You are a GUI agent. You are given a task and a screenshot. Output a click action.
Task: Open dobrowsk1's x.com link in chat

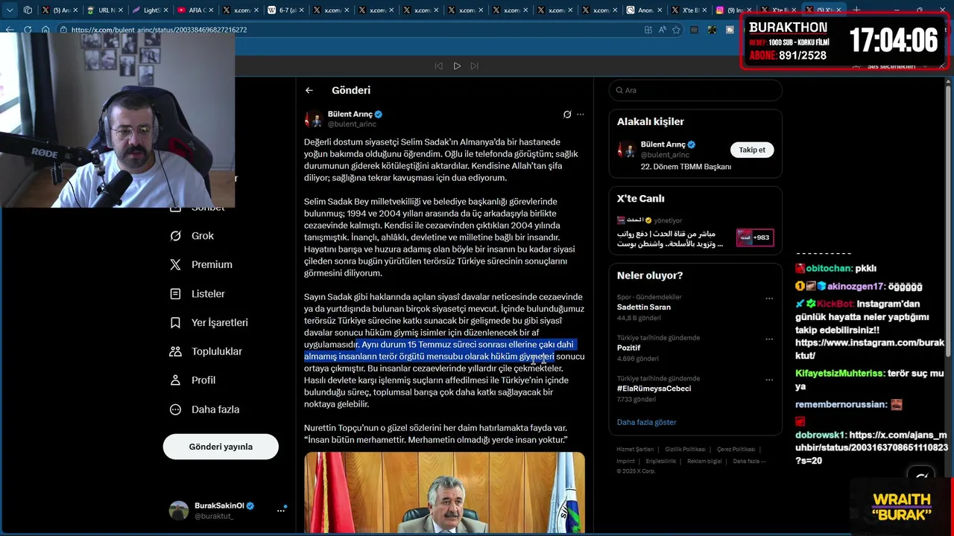(871, 448)
